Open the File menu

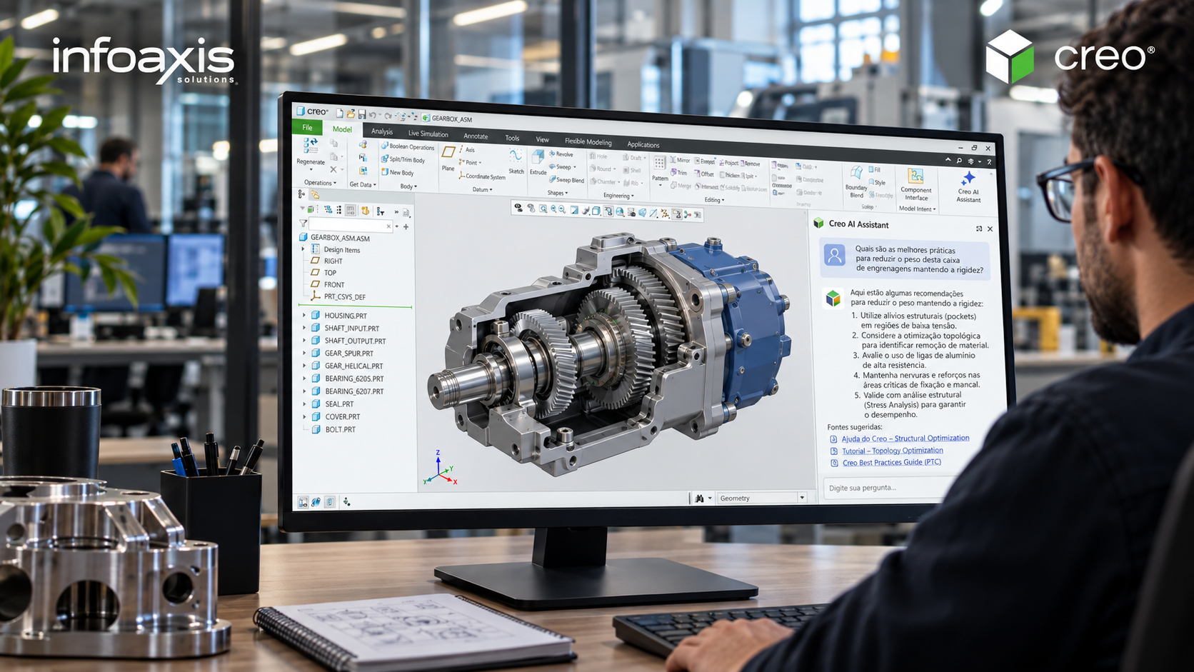(307, 127)
